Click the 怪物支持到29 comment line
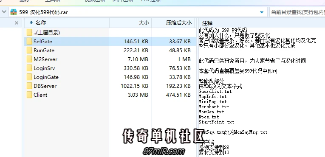This screenshot has width=325, height=157. pos(214,147)
